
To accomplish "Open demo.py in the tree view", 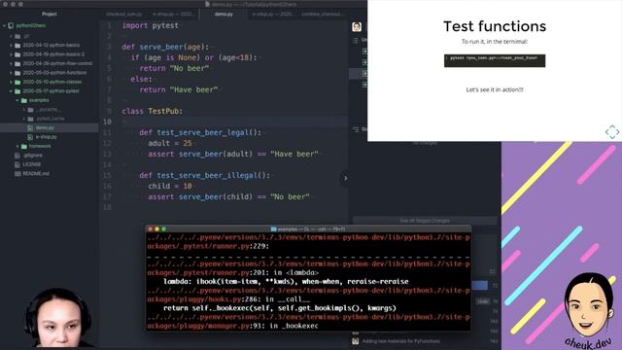I will coord(45,127).
